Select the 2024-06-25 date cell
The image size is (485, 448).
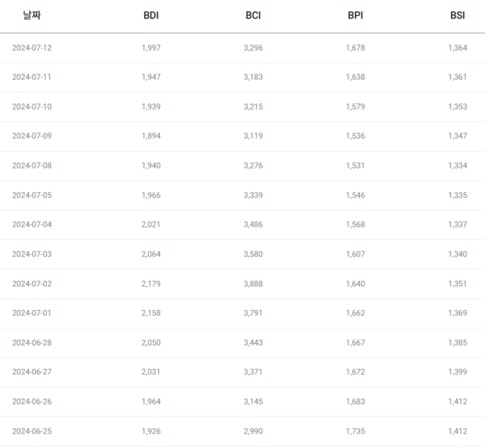point(32,430)
